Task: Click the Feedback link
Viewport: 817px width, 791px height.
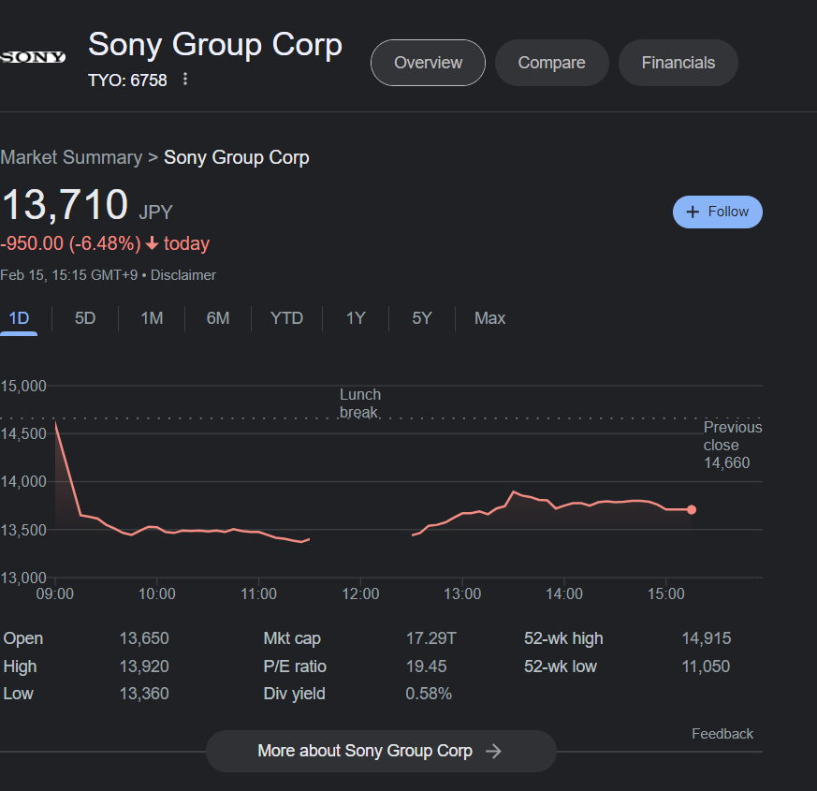Action: click(722, 734)
